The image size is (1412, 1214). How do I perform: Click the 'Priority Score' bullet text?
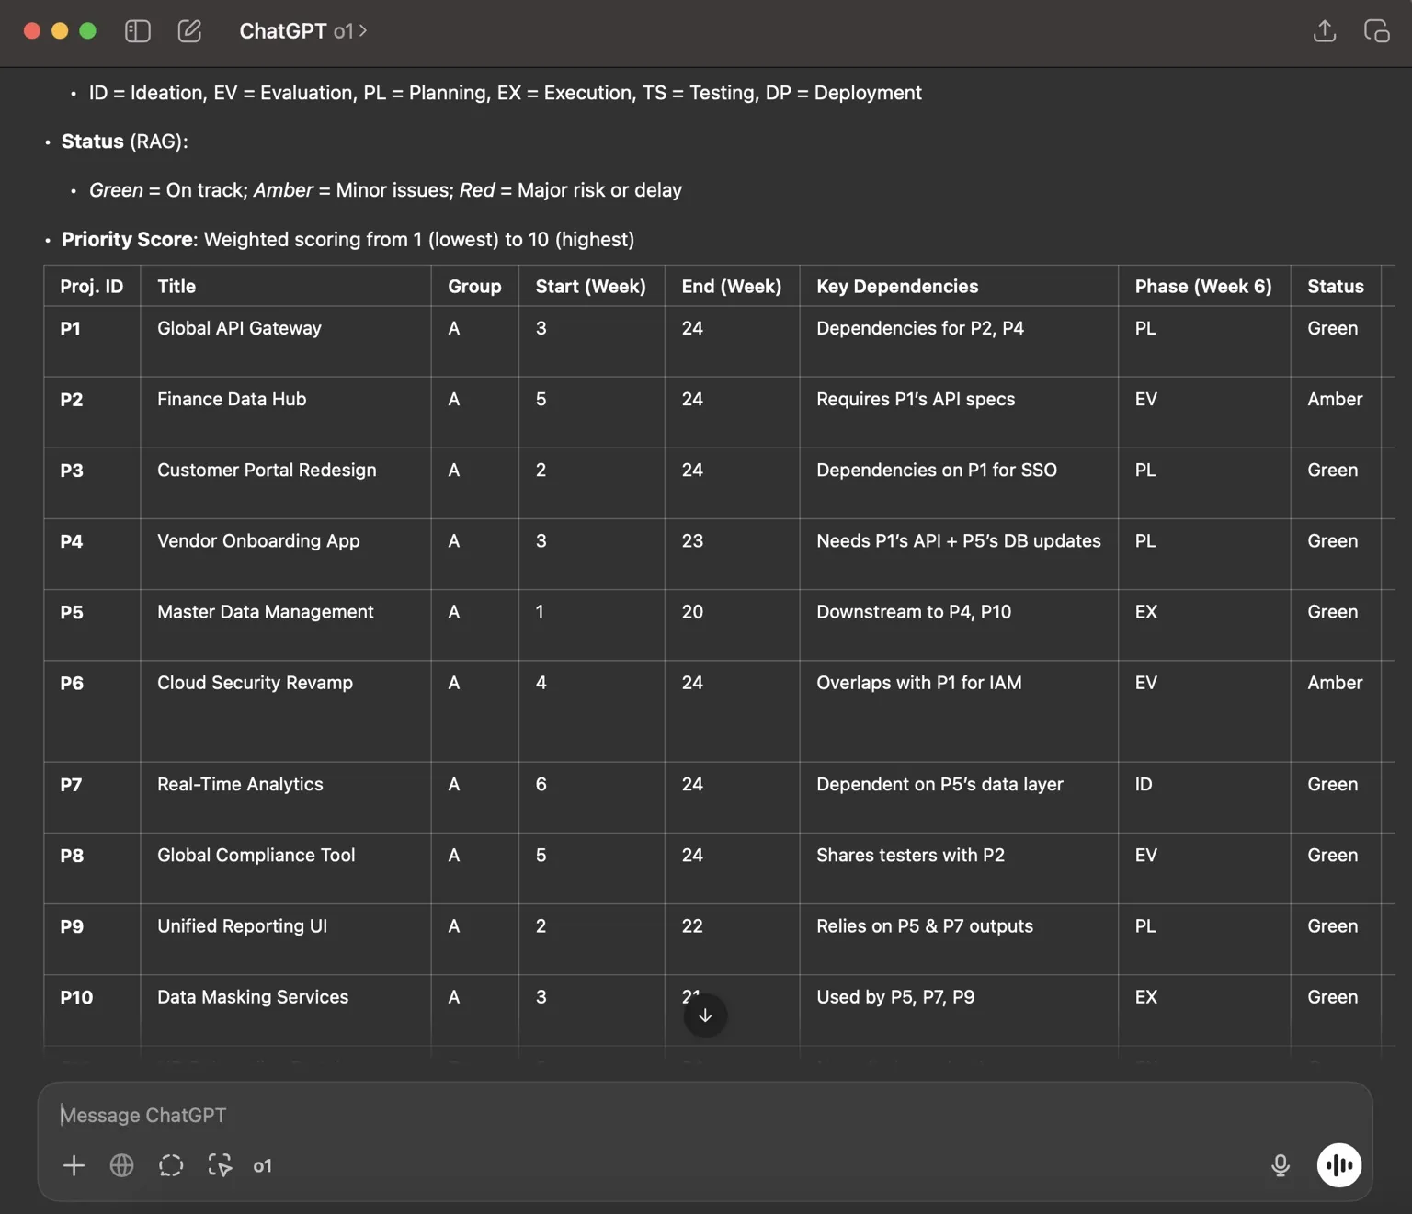point(347,239)
